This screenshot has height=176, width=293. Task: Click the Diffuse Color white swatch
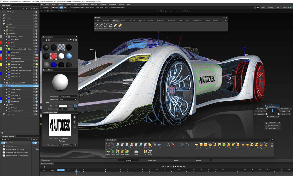point(63,106)
